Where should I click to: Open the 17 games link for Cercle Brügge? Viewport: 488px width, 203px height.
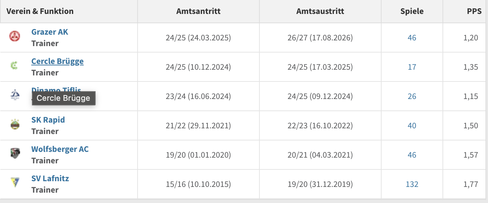tap(412, 67)
